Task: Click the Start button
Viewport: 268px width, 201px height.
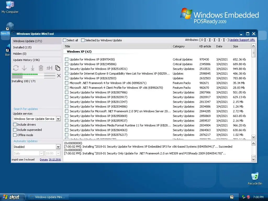Action: 12,197
